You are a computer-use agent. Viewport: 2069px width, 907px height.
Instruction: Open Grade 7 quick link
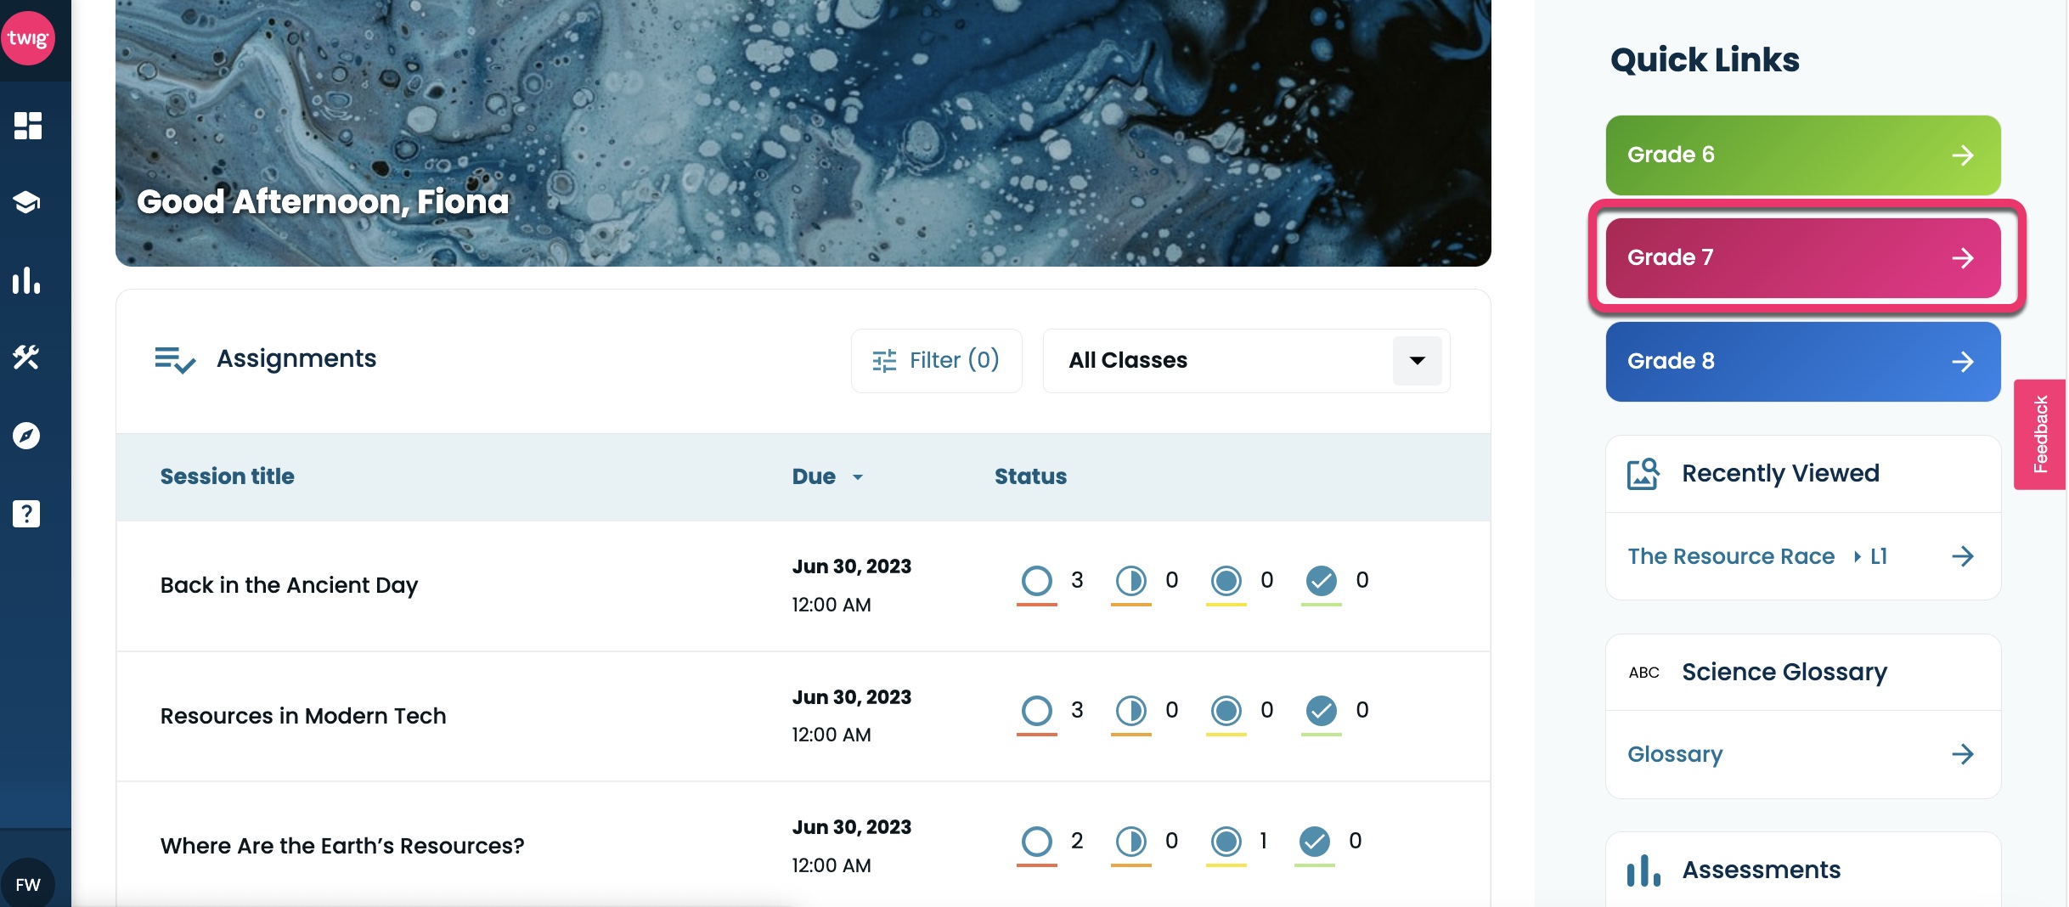coord(1802,257)
